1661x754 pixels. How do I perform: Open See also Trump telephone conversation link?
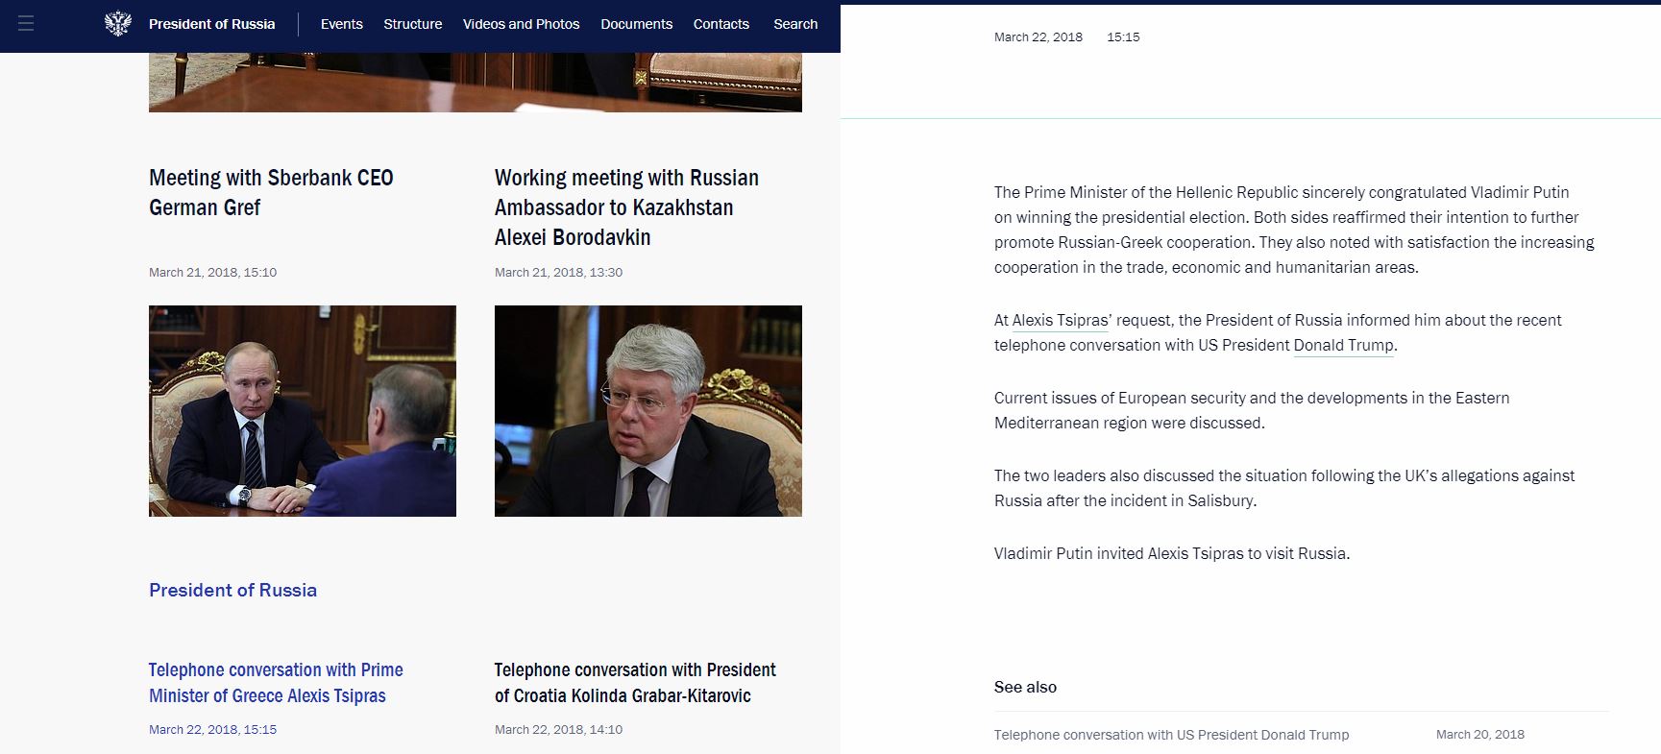[1171, 735]
